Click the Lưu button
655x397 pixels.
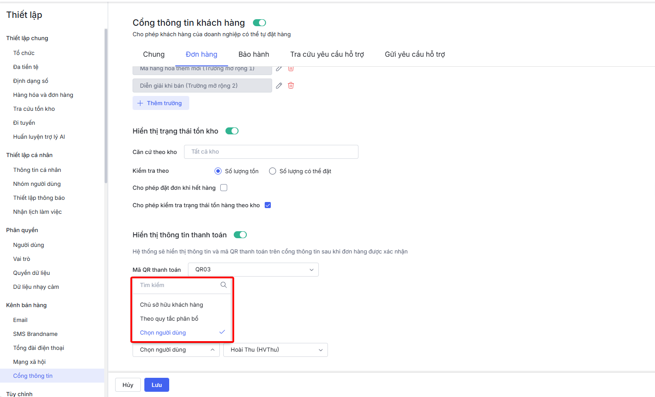coord(157,385)
